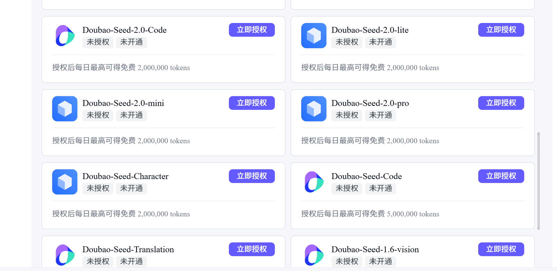This screenshot has width=557, height=271.
Task: Click 未开通 tag on Doubao-Seed-2.0-Code
Action: (131, 42)
